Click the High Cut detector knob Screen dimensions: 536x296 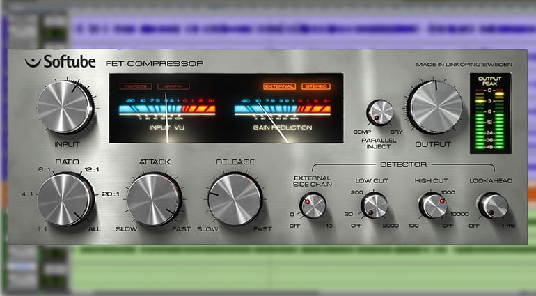[x=433, y=205]
